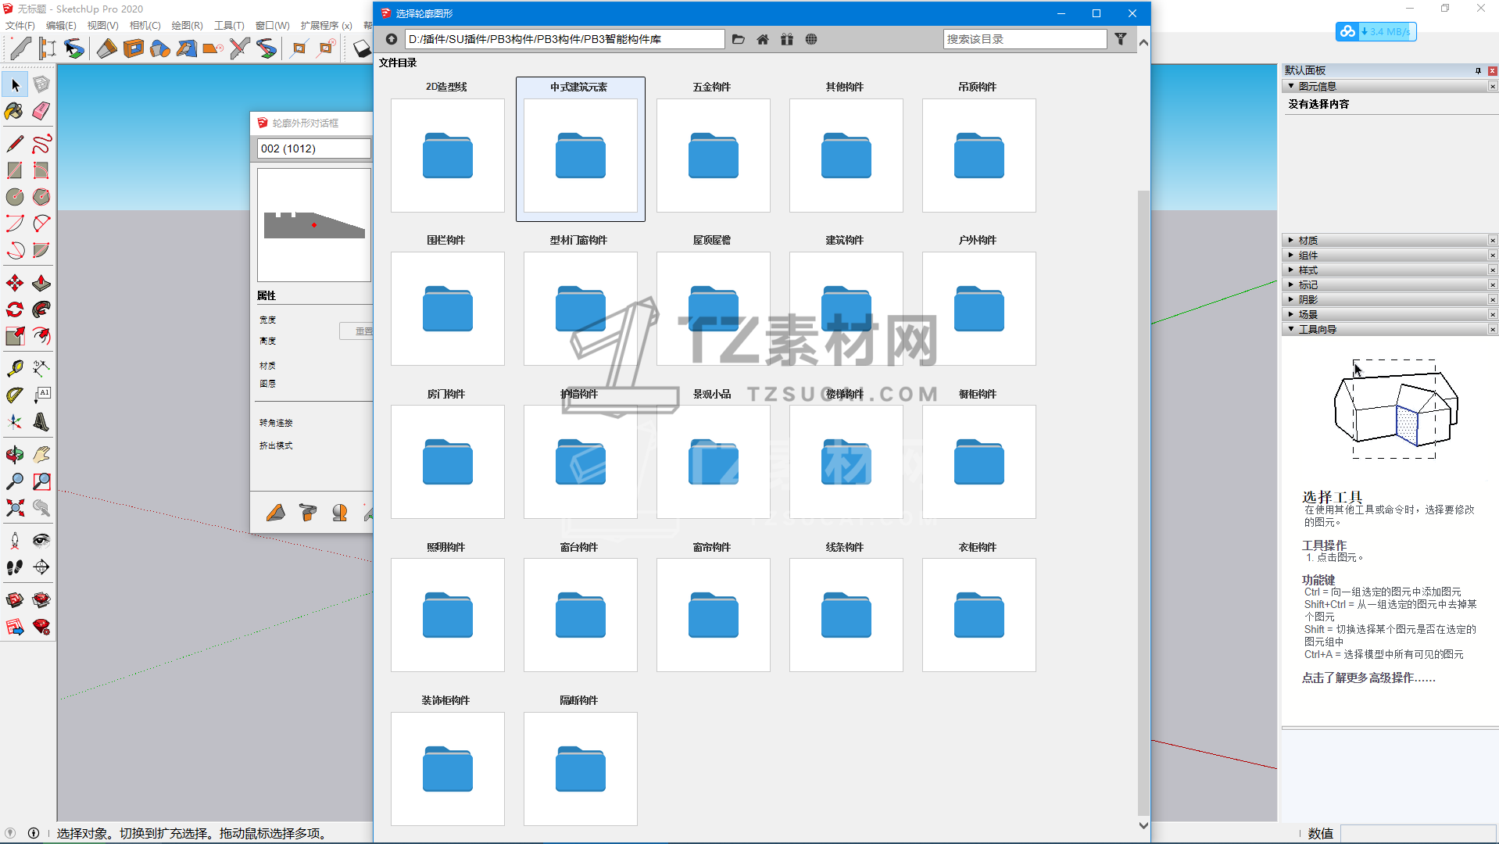The image size is (1499, 844).
Task: Expand the 材质 panel
Action: pos(1291,240)
